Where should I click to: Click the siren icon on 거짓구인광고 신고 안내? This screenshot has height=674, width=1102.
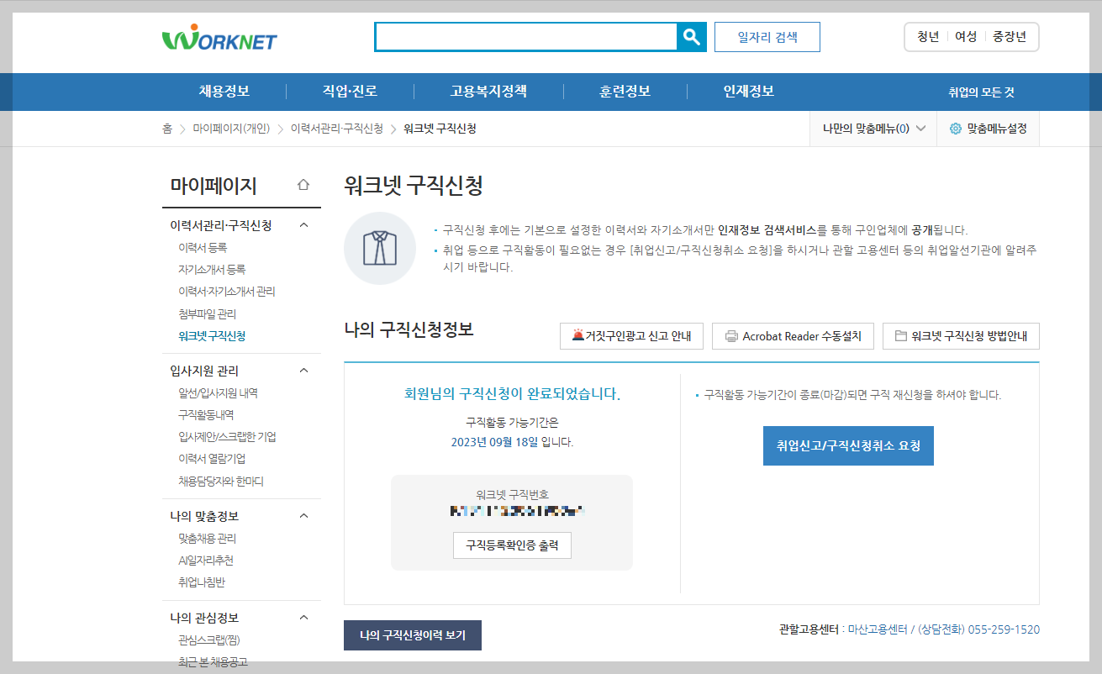pyautogui.click(x=577, y=335)
